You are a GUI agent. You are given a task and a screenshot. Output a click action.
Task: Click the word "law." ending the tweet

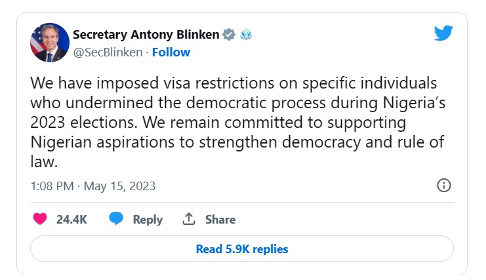(43, 161)
